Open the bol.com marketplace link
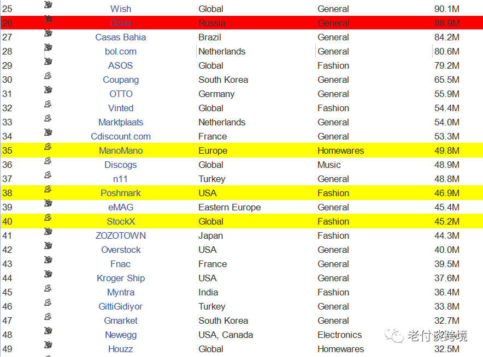This screenshot has height=357, width=483. (121, 52)
